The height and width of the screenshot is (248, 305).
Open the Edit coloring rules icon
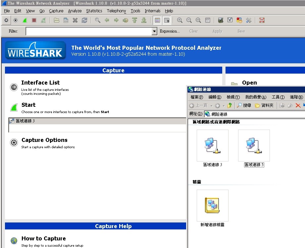pos(239,20)
